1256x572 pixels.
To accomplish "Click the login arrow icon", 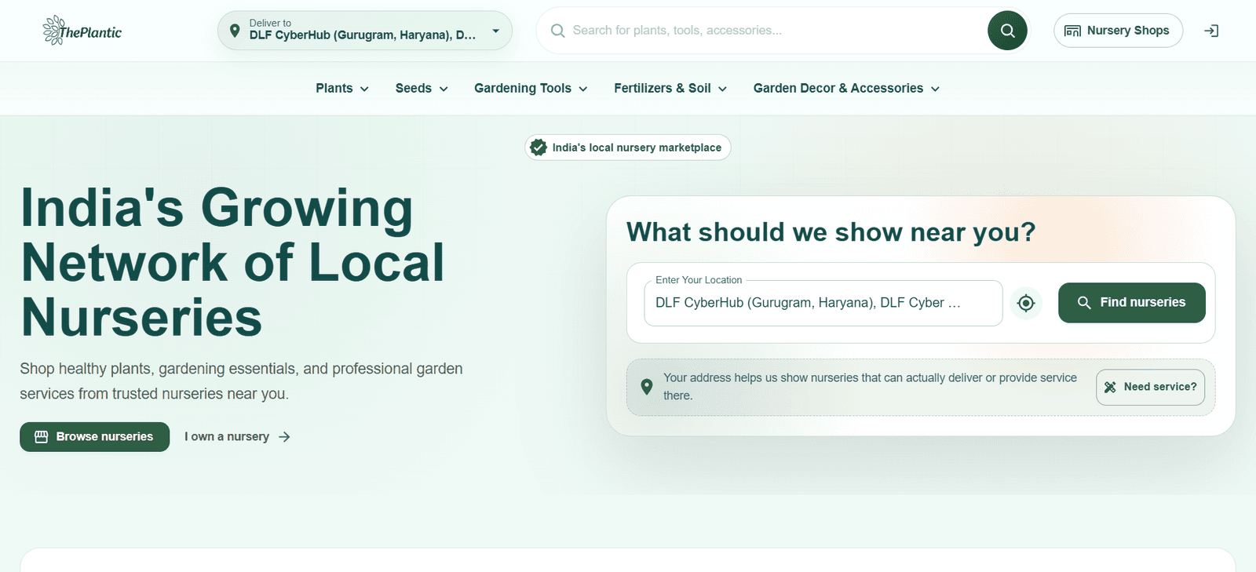I will click(1211, 31).
